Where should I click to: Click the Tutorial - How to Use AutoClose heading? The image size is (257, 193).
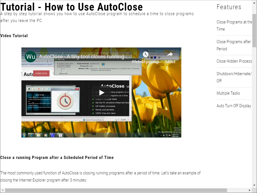pos(71,7)
